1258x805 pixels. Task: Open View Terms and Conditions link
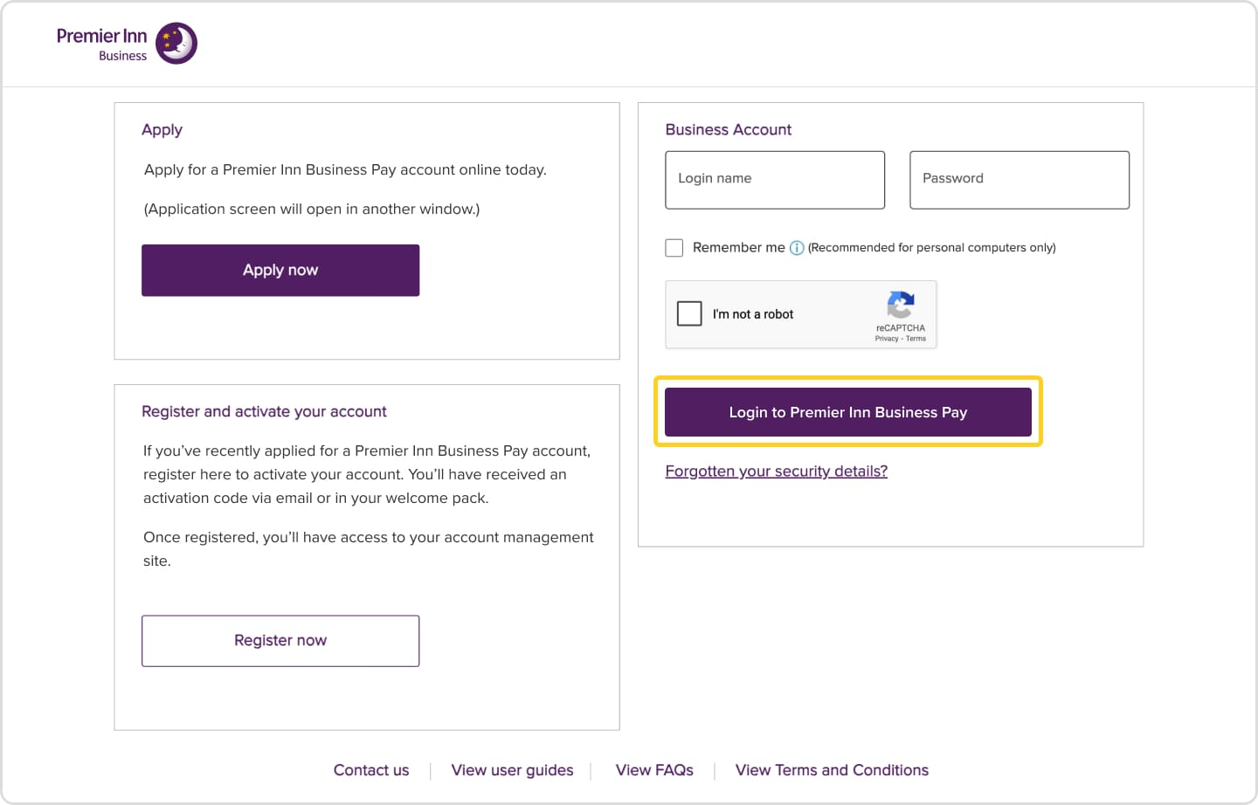point(832,770)
